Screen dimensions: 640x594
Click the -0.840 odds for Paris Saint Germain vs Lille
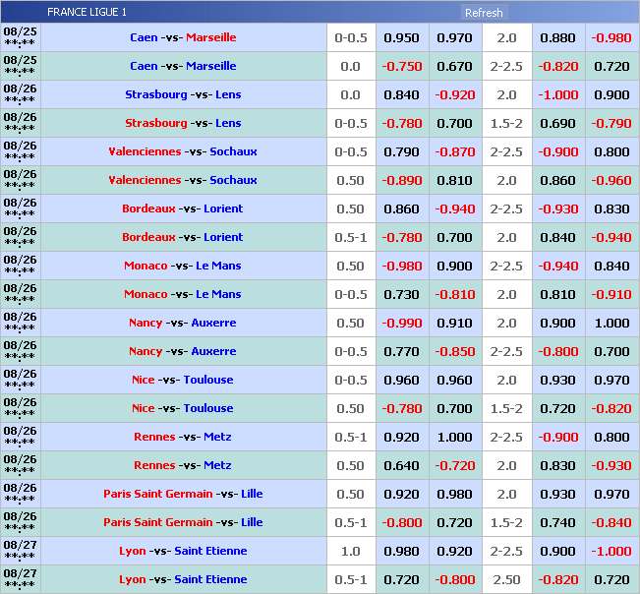click(611, 523)
